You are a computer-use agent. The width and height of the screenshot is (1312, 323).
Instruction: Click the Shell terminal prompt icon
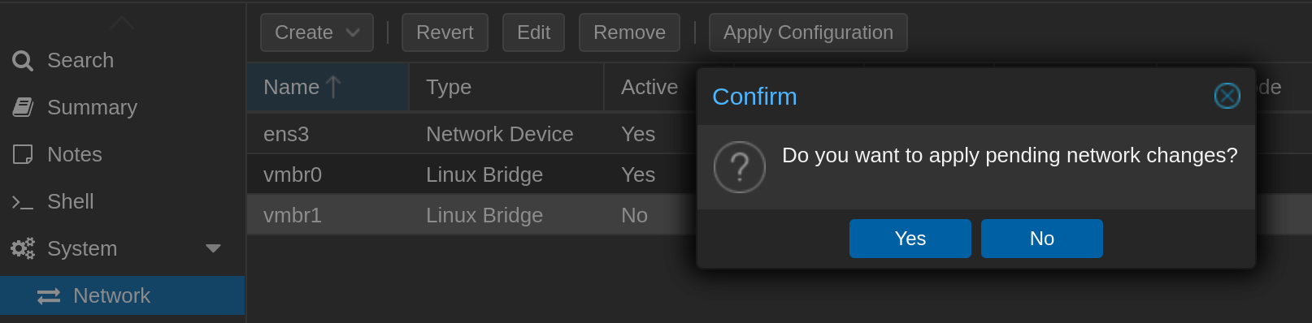point(23,202)
